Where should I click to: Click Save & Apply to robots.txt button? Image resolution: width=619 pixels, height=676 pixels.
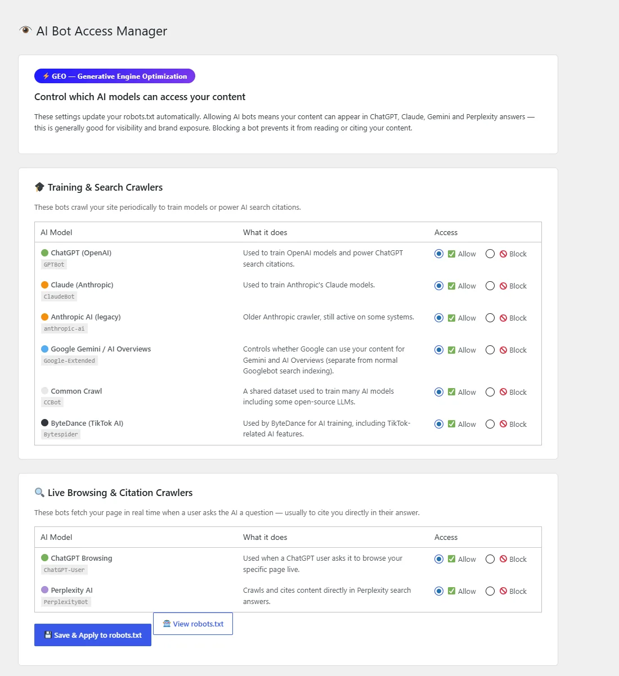coord(93,635)
